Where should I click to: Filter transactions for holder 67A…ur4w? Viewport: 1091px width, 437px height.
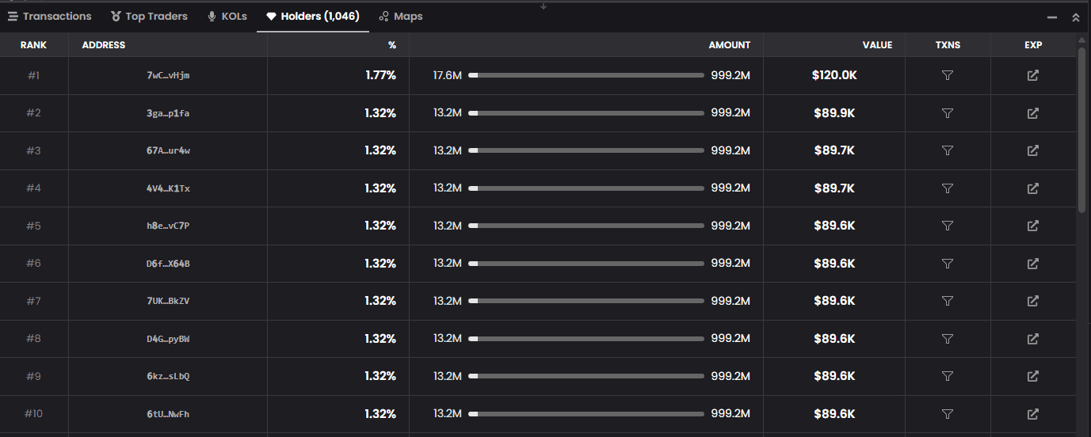(x=947, y=150)
